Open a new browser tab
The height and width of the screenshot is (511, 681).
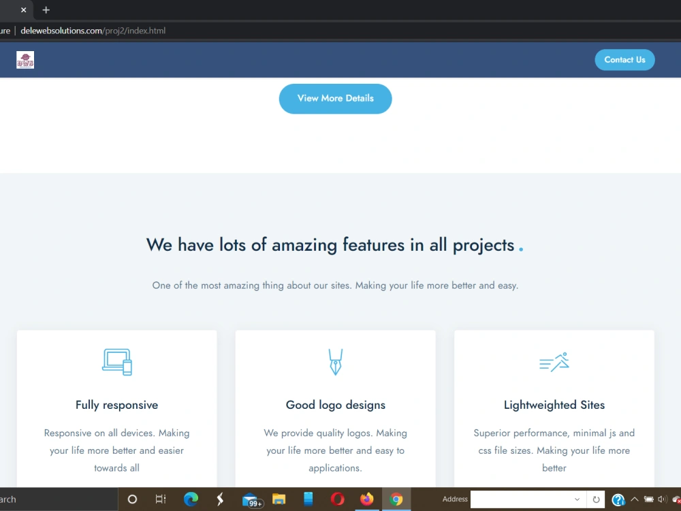pos(46,10)
